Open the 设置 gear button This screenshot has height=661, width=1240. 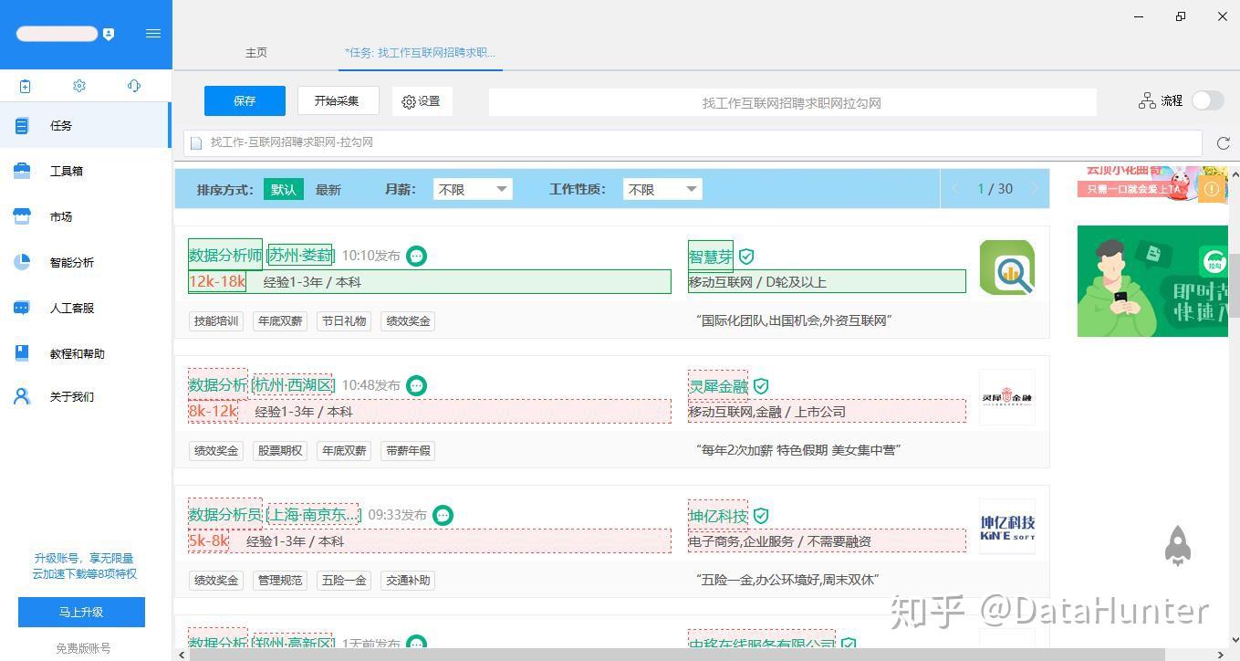422,101
